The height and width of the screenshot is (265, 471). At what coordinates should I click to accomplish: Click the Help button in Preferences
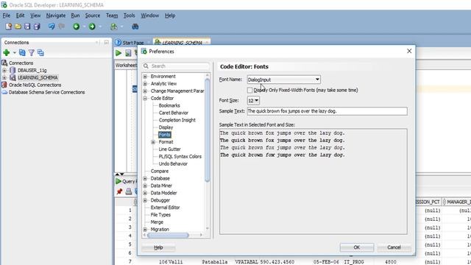coord(158,247)
